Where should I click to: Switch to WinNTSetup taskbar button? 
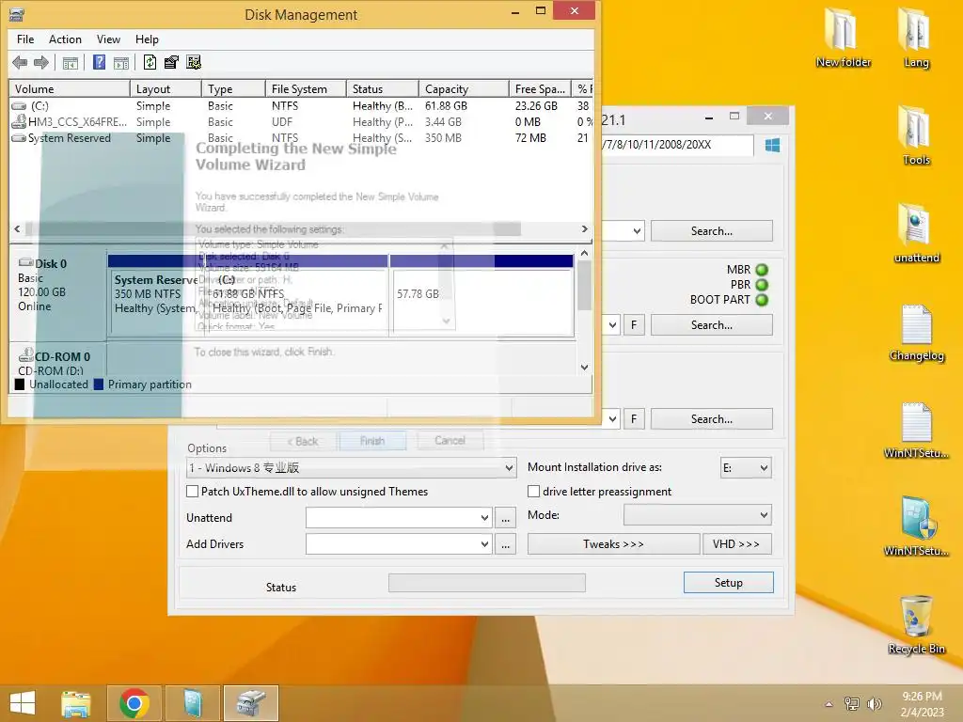[192, 703]
